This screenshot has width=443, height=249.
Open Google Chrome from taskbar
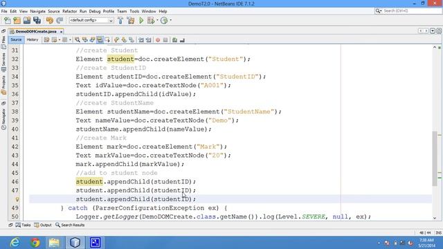pos(35,243)
